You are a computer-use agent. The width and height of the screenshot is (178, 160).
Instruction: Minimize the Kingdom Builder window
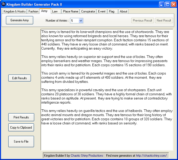point(162,4)
